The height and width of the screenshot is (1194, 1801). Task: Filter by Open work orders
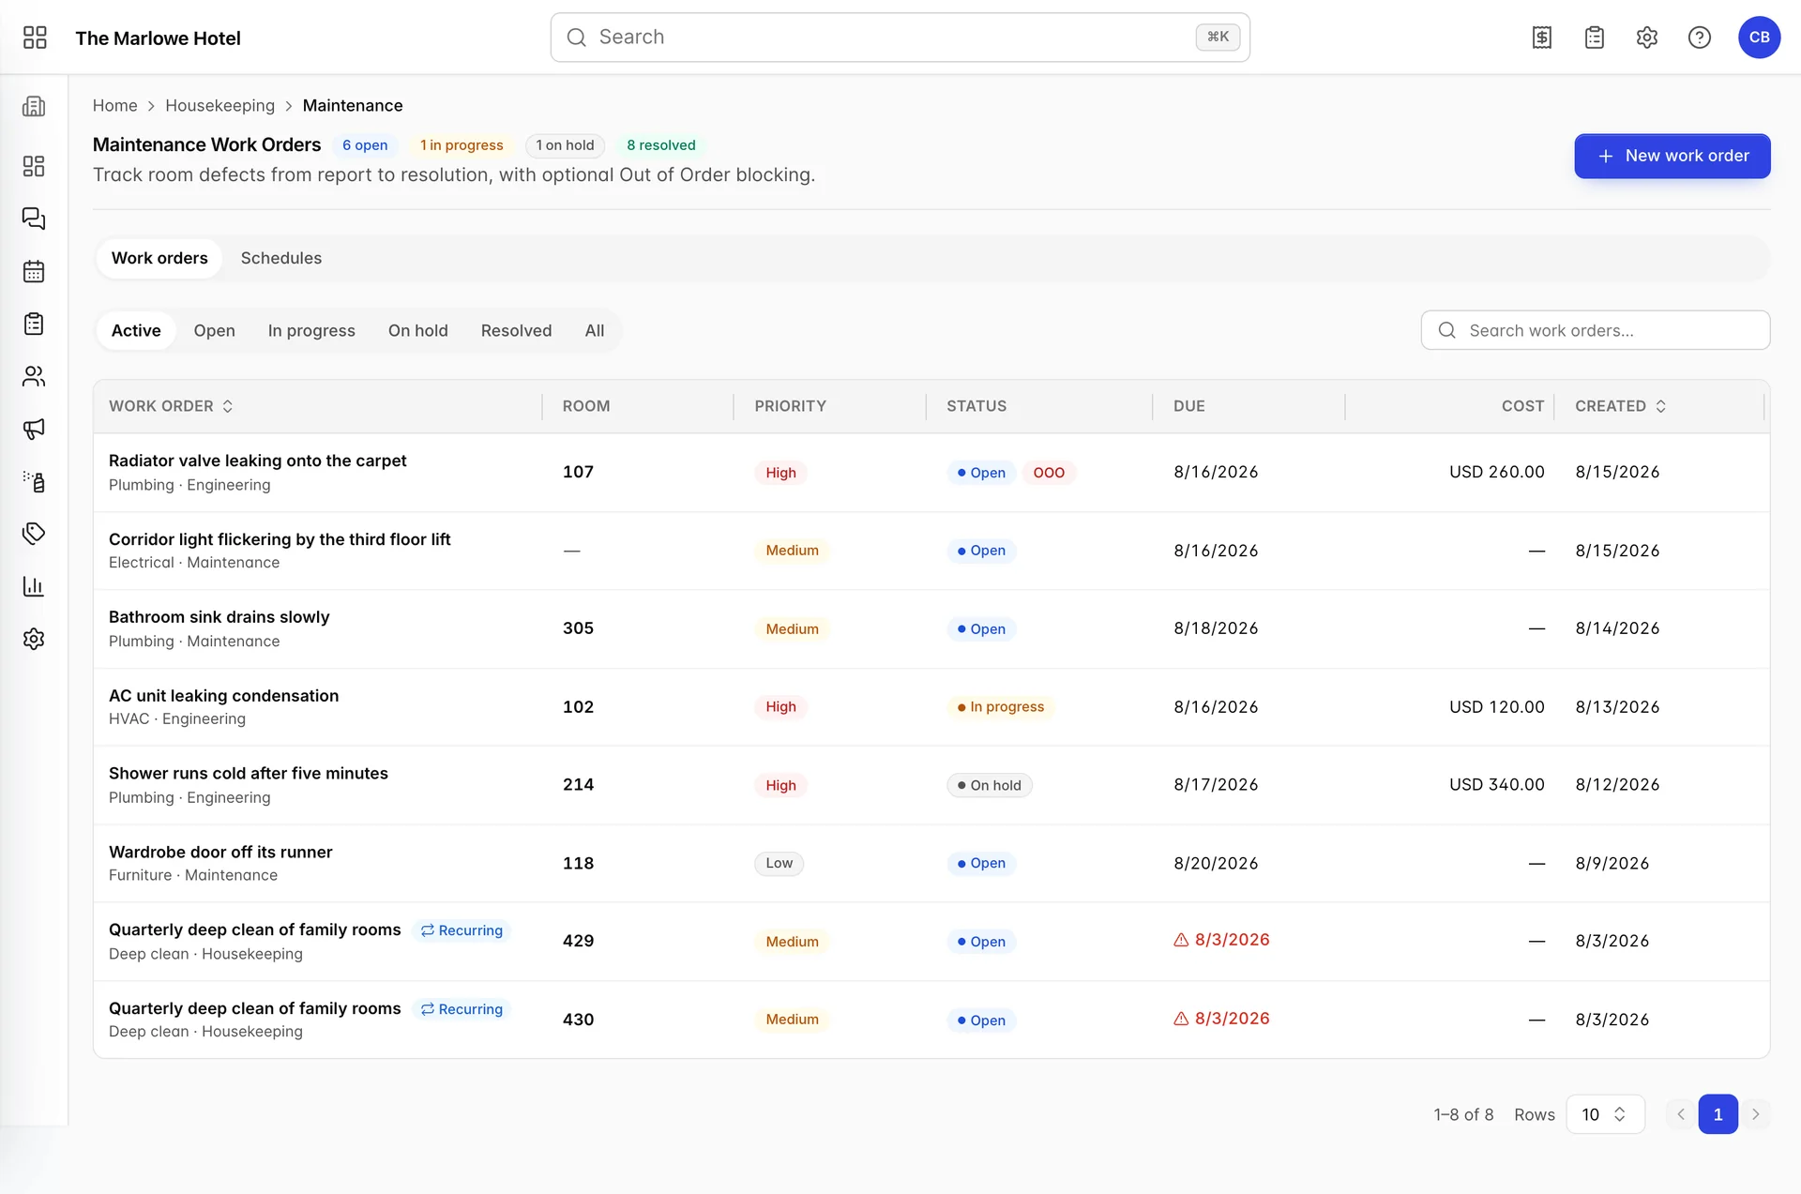[x=215, y=330]
